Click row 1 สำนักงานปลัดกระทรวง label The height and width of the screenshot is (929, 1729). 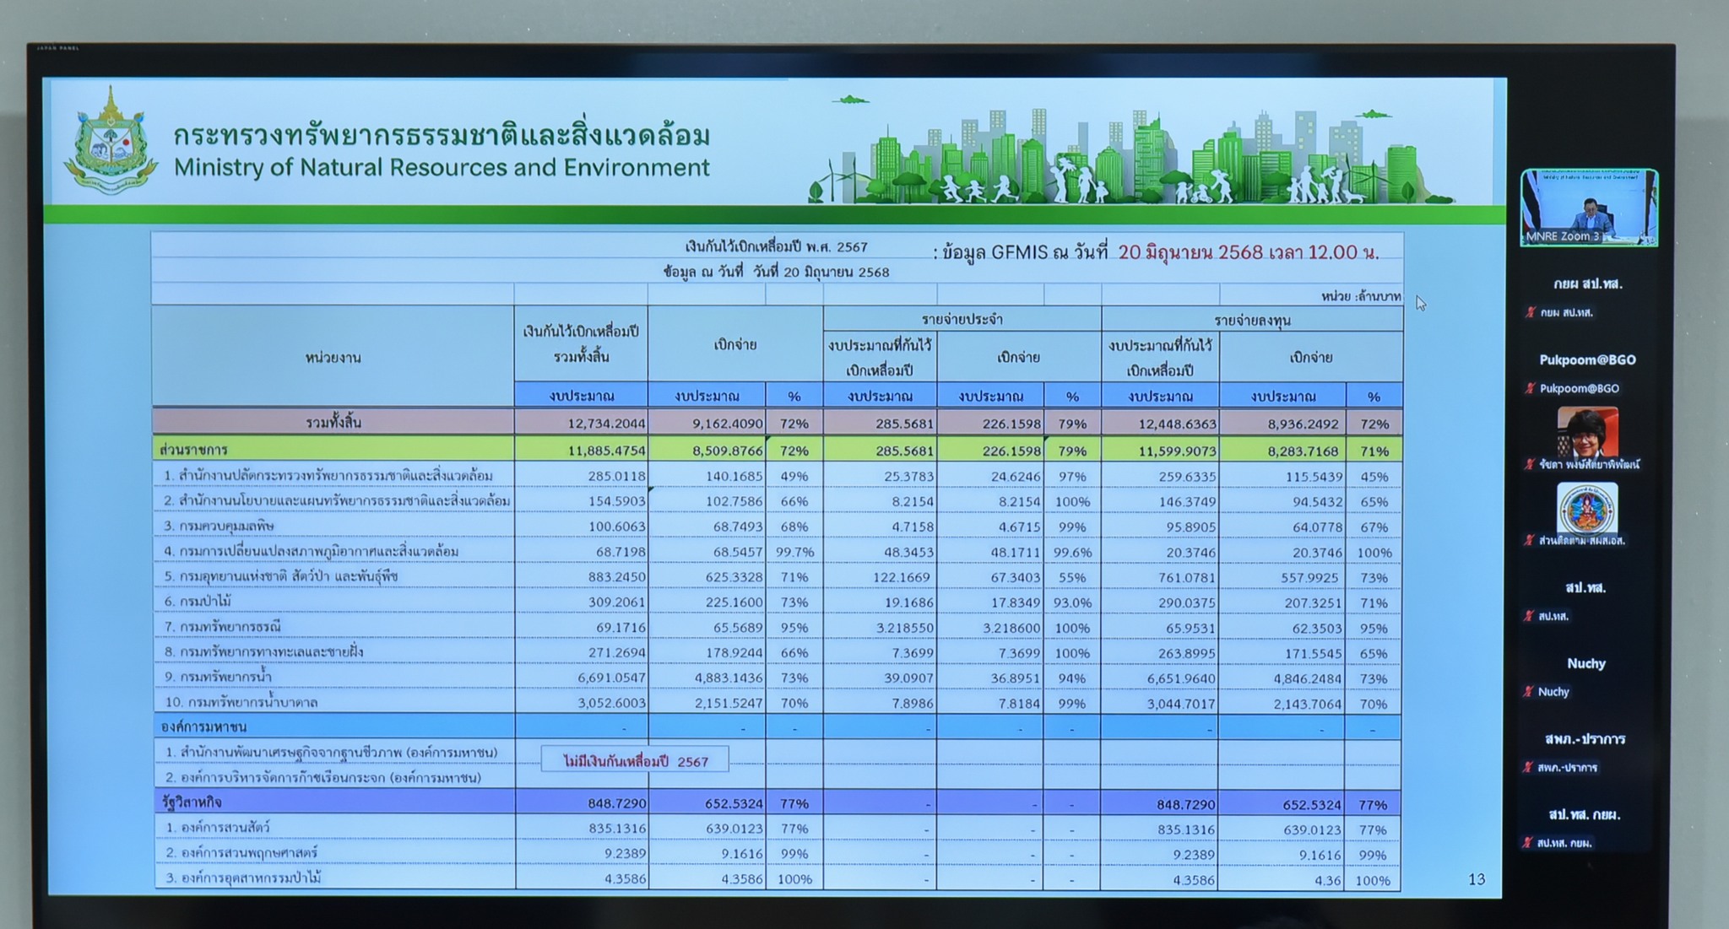point(328,476)
